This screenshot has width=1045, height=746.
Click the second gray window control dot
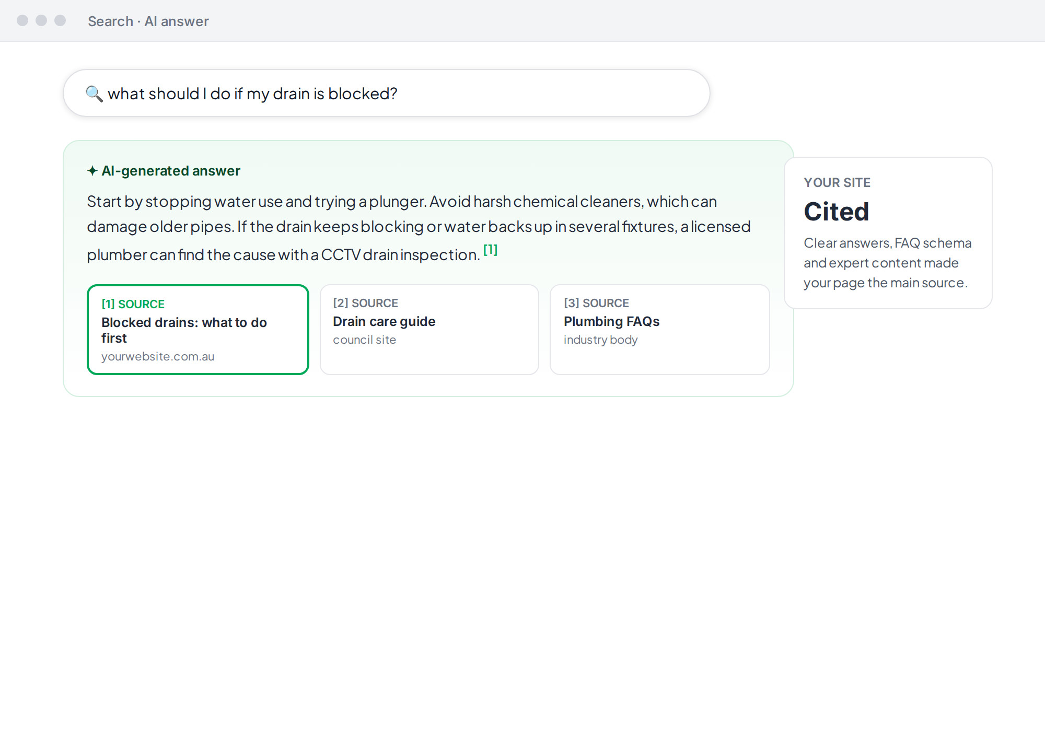pyautogui.click(x=41, y=20)
